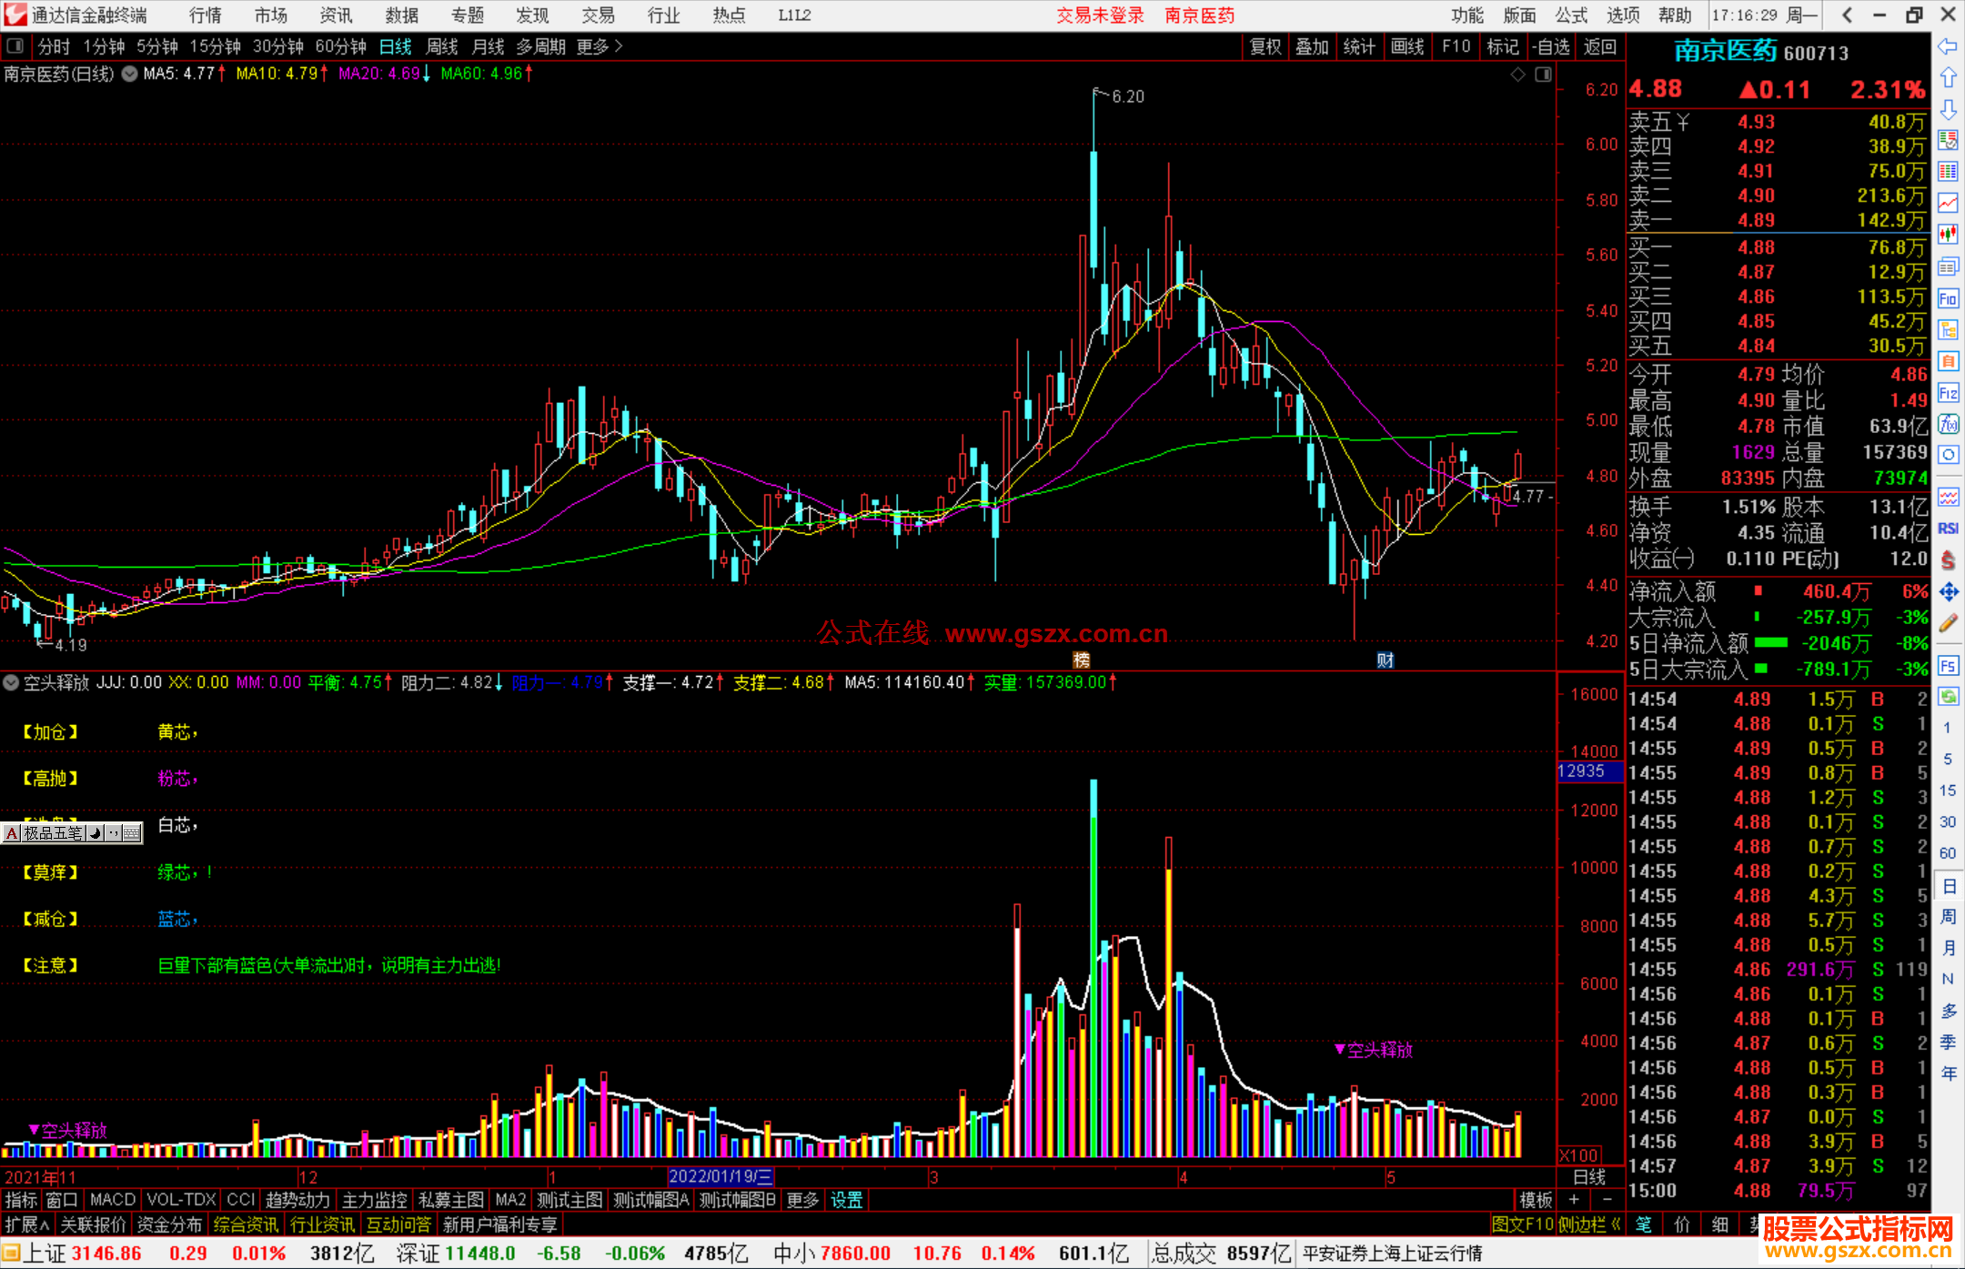The height and width of the screenshot is (1269, 1965).
Task: Open the quote list icon with checkmark
Action: point(1948,140)
